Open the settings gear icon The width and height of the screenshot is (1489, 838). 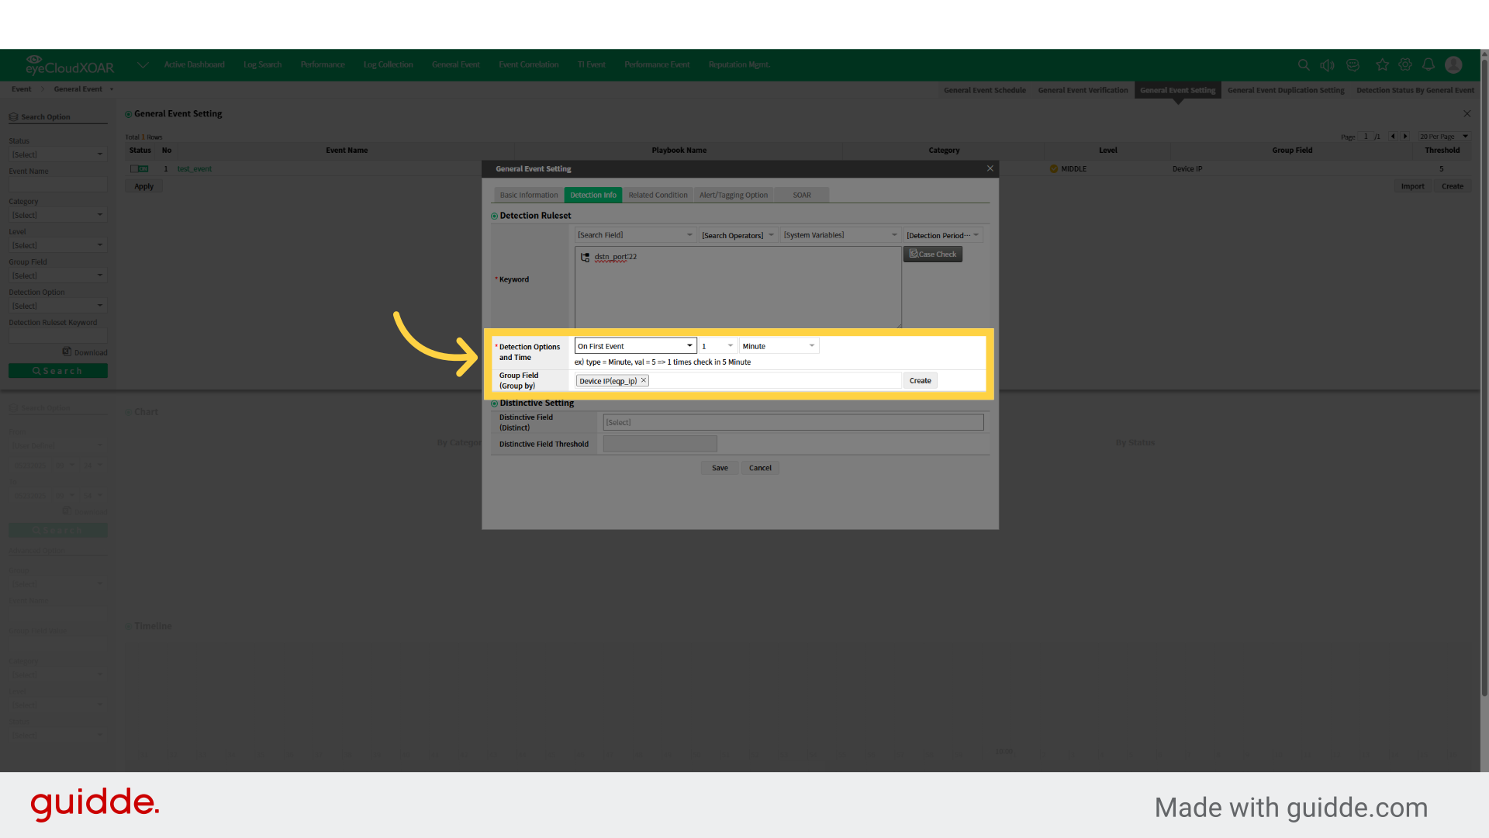click(x=1405, y=64)
